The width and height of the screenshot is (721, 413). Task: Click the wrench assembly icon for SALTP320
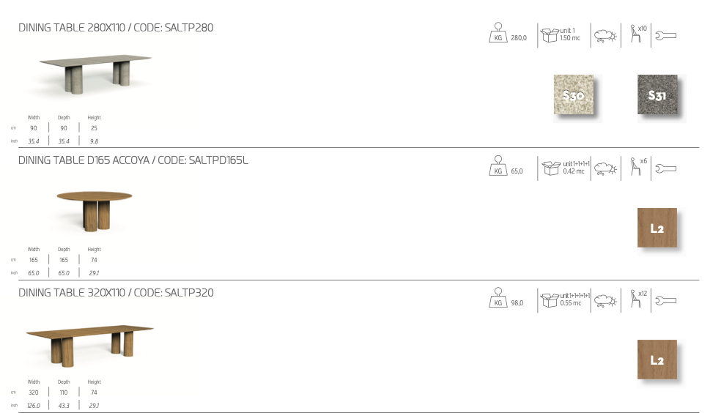point(665,300)
